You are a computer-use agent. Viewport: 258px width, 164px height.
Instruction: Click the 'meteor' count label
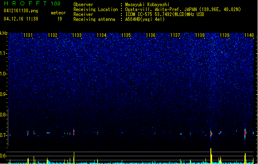(x=58, y=13)
